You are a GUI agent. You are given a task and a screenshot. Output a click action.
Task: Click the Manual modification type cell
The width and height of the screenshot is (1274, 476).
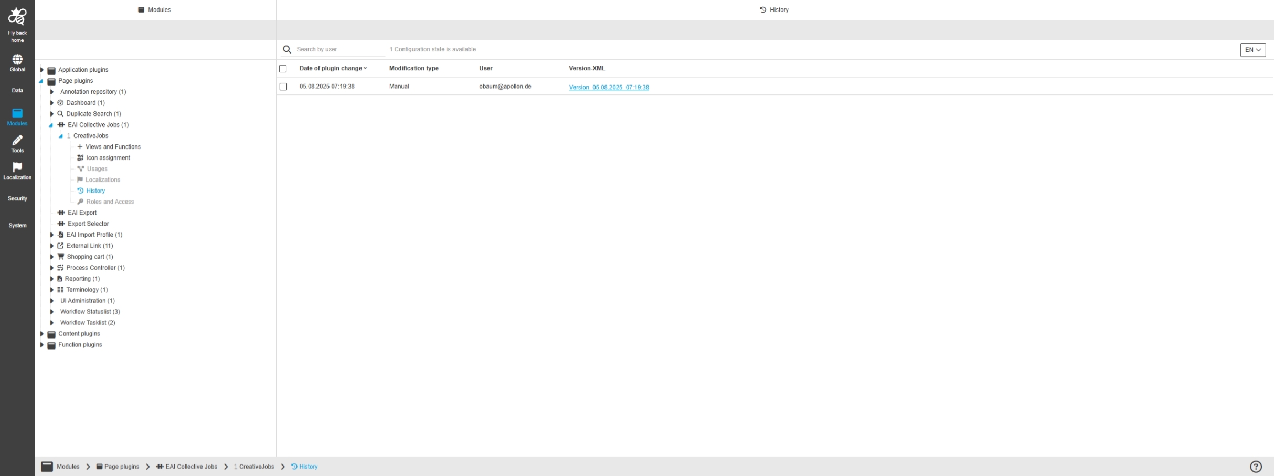(399, 87)
